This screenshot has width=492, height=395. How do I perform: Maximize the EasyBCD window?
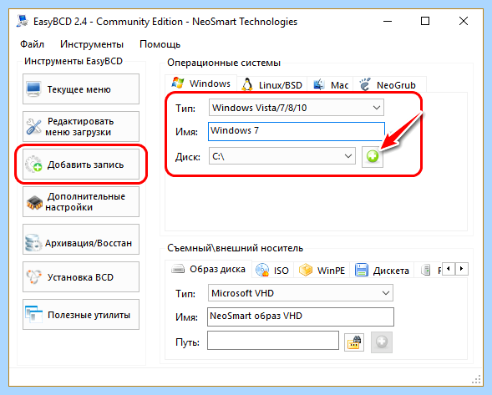pyautogui.click(x=425, y=22)
